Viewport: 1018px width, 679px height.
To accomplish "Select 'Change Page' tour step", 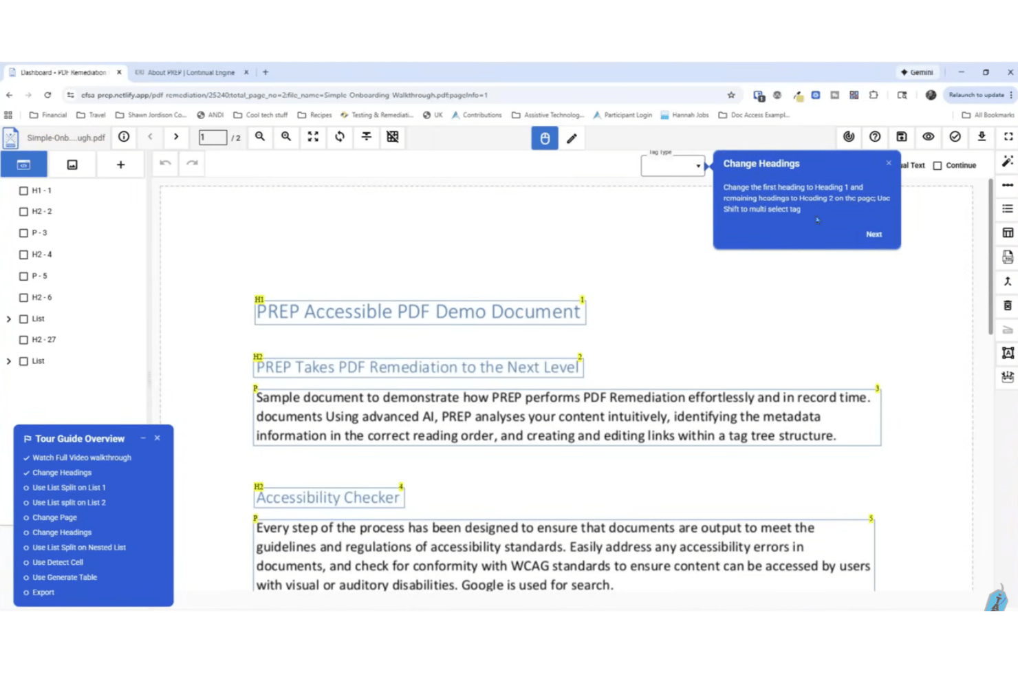I will [54, 517].
